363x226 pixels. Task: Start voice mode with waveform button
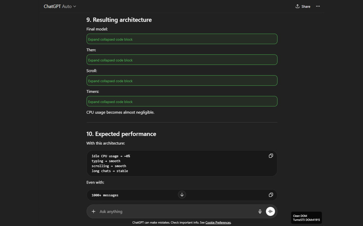tap(270, 211)
